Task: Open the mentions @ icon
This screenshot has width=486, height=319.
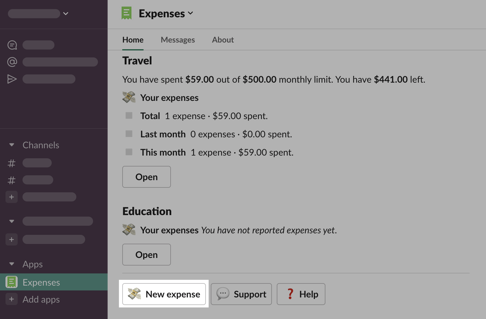Action: coord(12,62)
